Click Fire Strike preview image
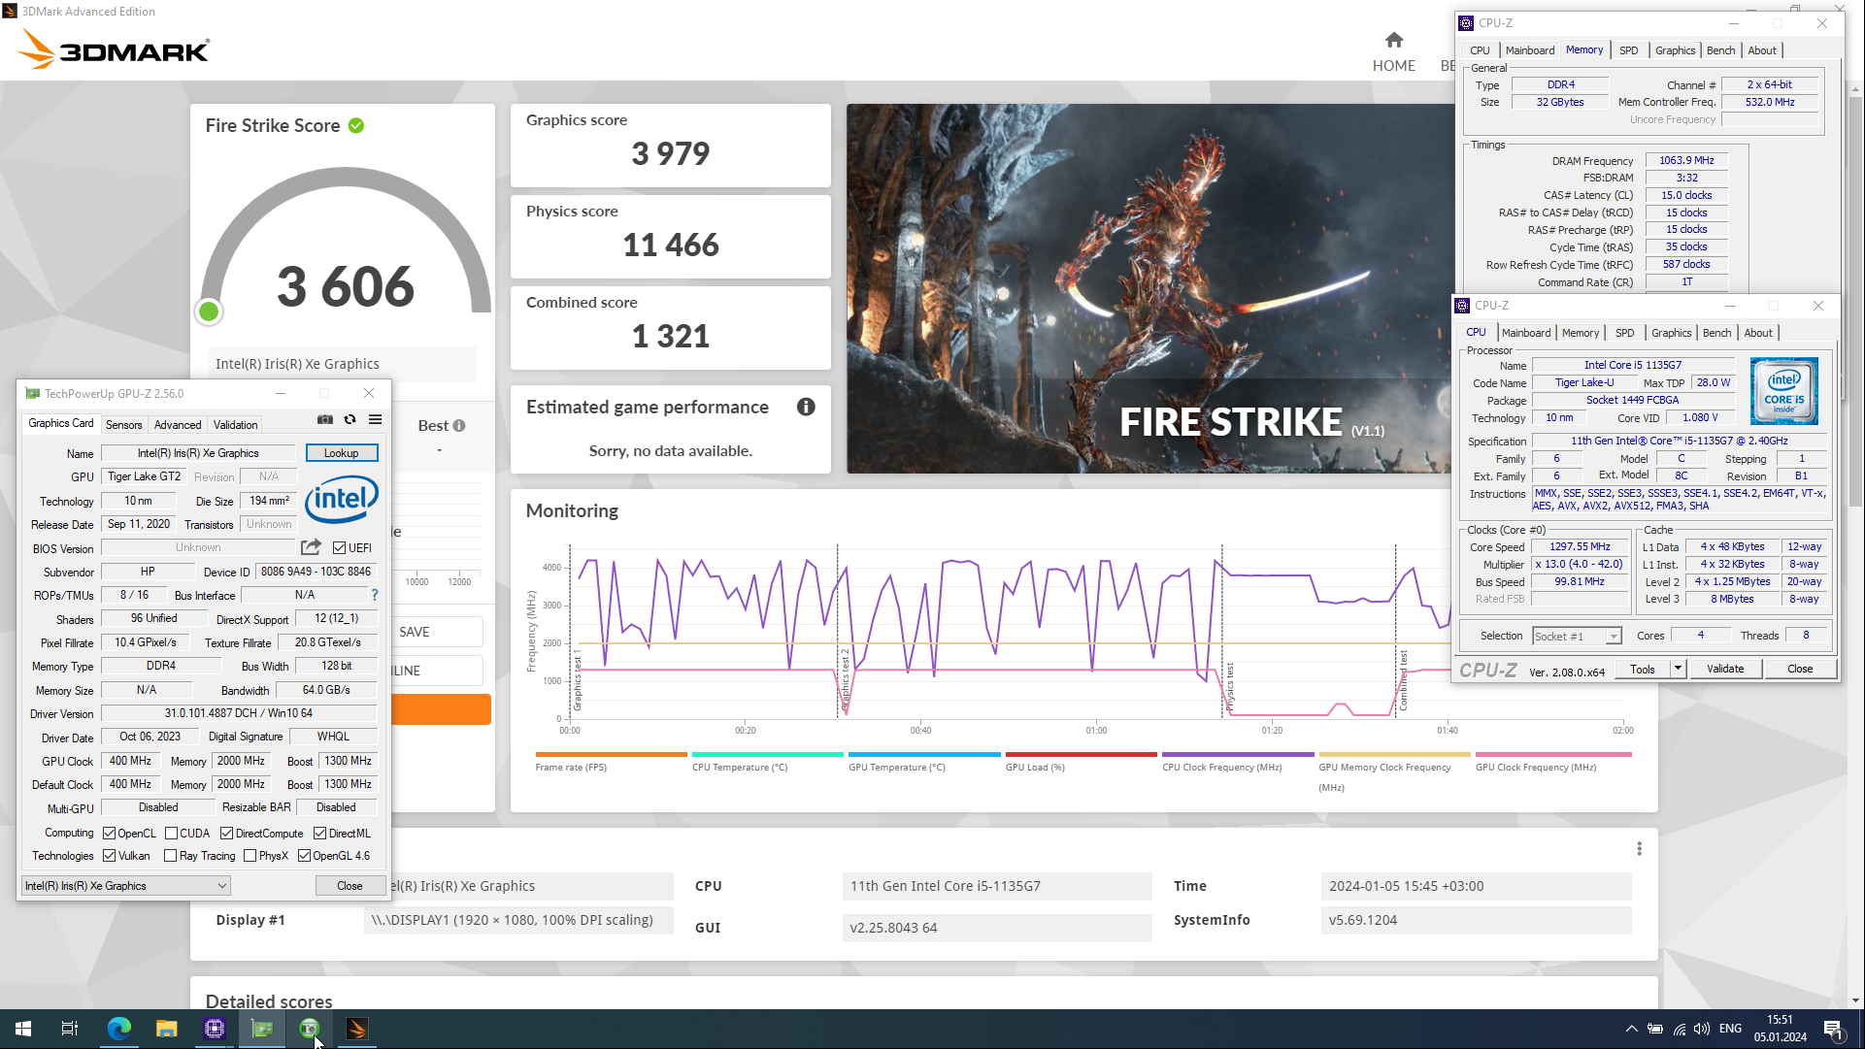This screenshot has height=1049, width=1865. click(1150, 288)
